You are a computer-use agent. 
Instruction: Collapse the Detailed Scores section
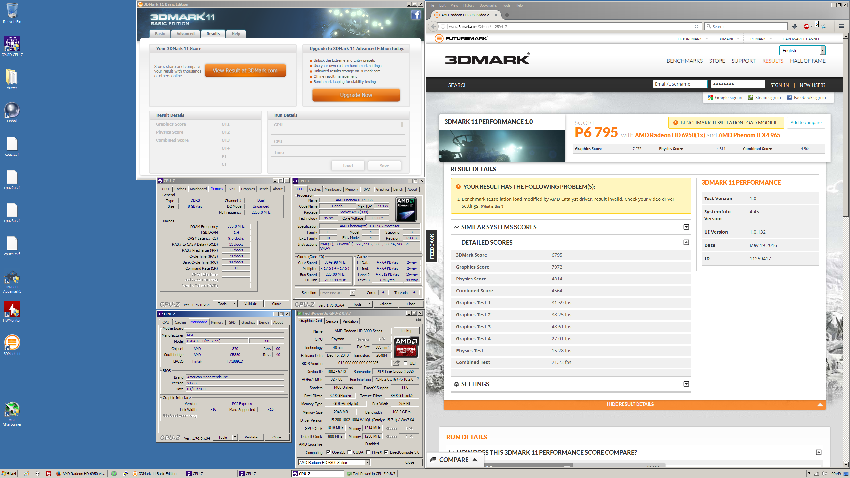coord(686,242)
